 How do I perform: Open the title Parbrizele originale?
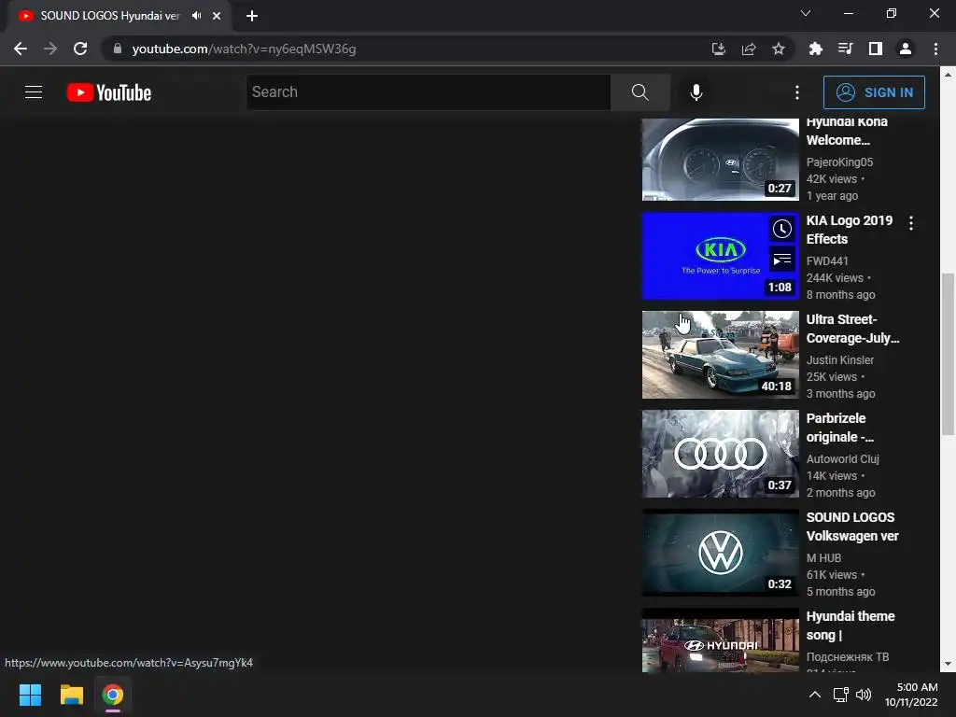click(x=839, y=428)
